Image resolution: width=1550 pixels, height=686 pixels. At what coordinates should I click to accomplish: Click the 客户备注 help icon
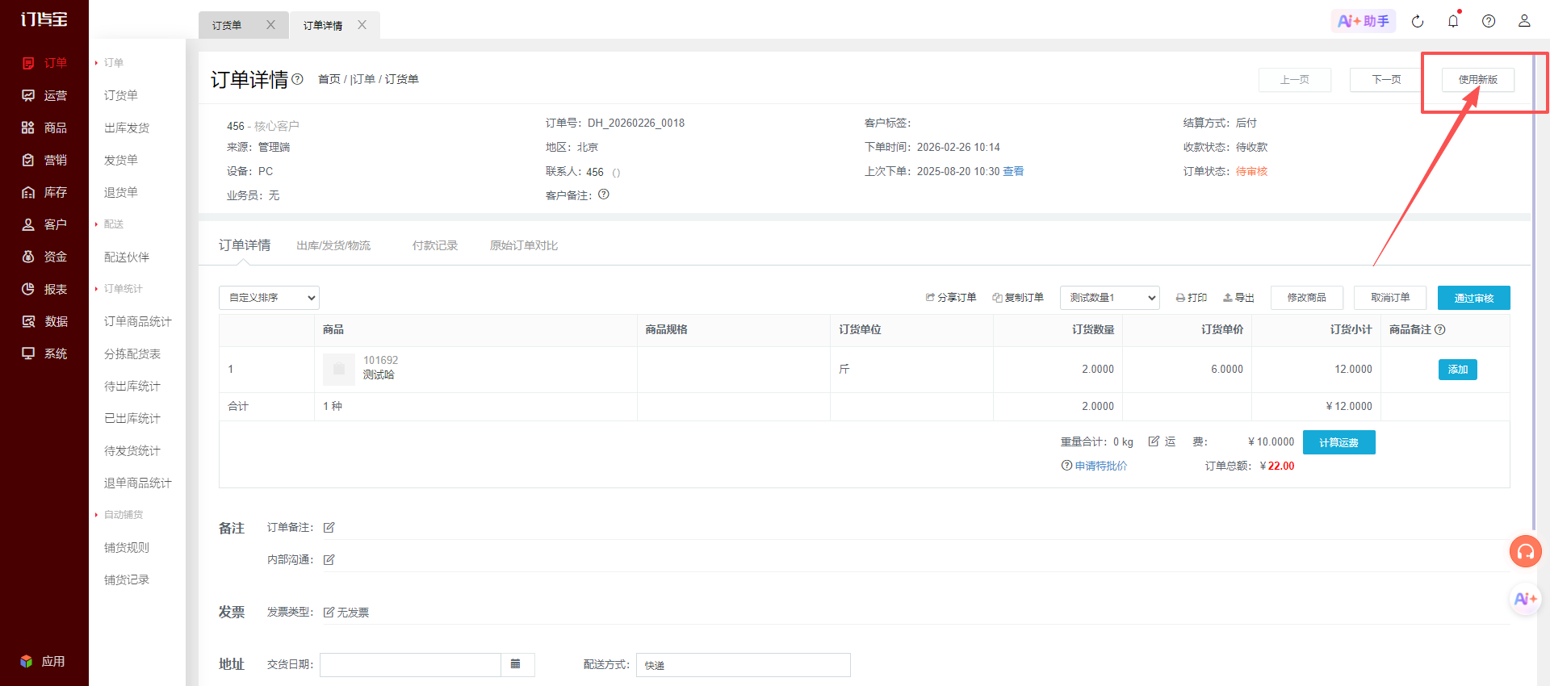(x=604, y=195)
